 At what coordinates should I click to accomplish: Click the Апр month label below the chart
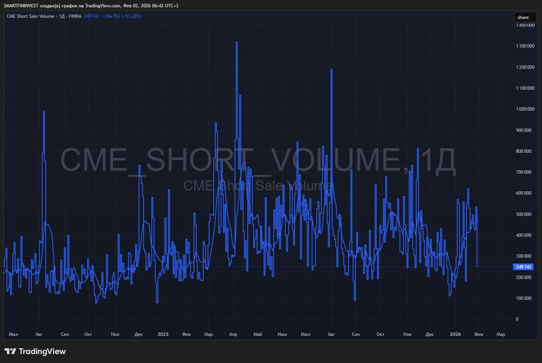[233, 334]
